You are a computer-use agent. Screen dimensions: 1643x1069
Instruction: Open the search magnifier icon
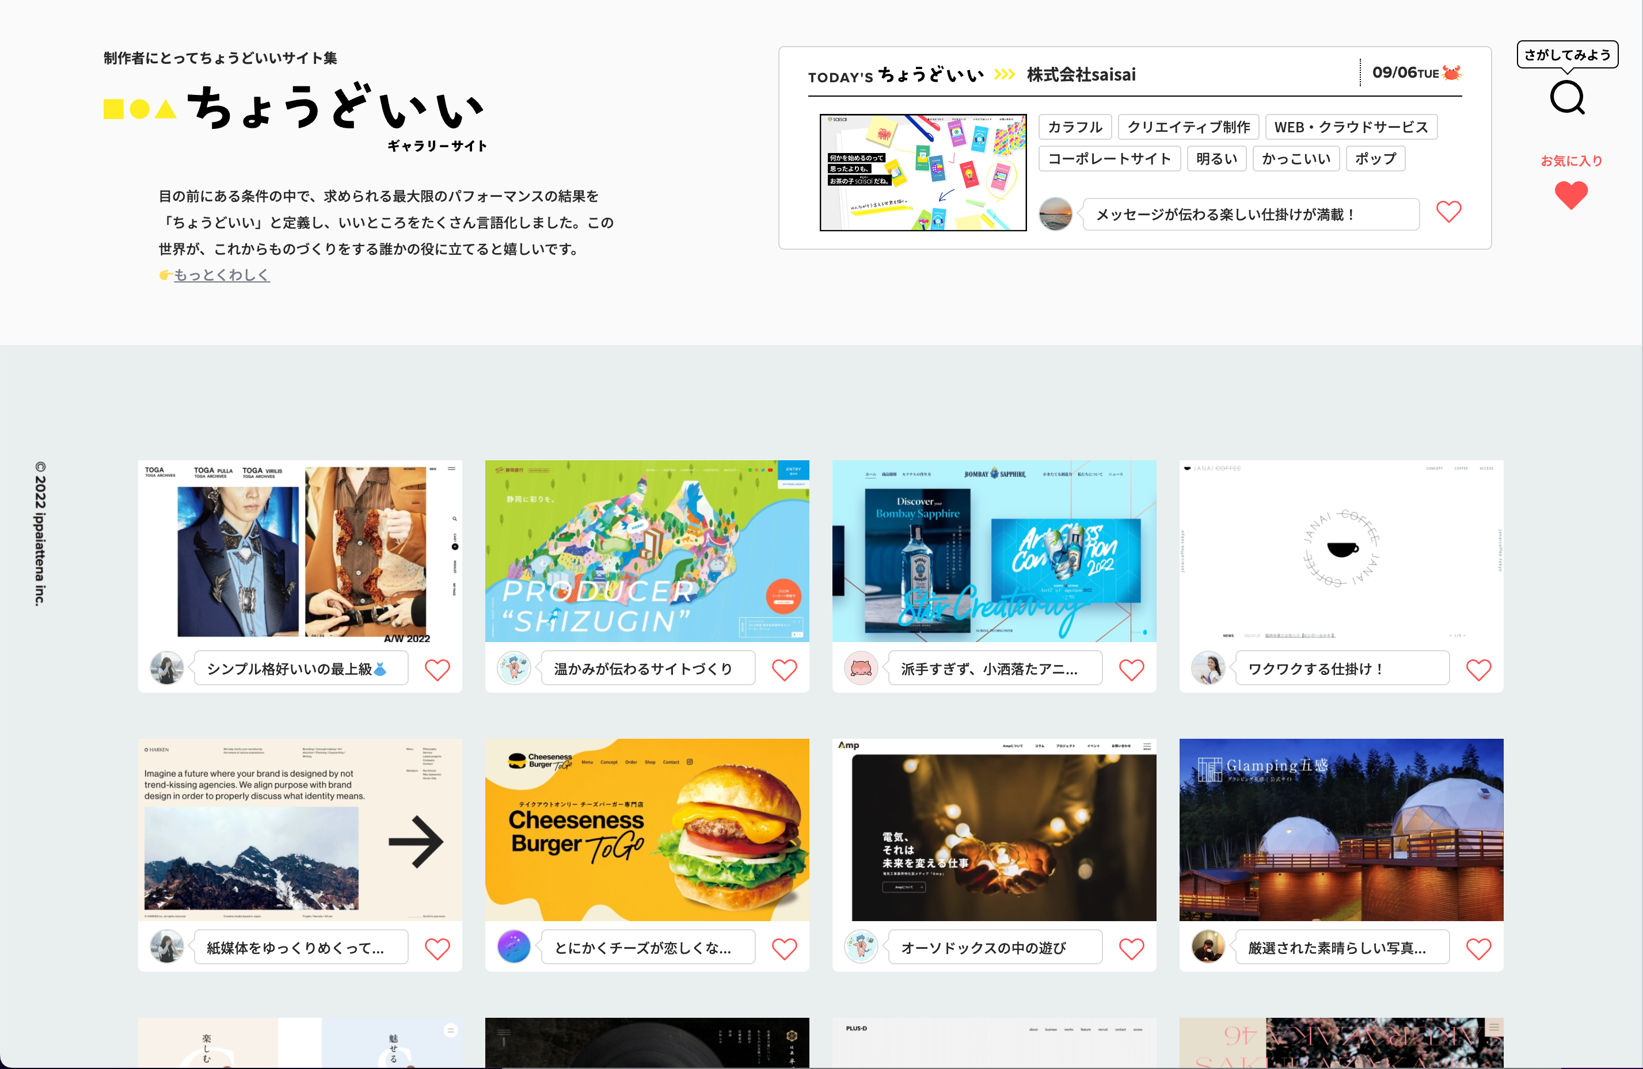(1567, 98)
